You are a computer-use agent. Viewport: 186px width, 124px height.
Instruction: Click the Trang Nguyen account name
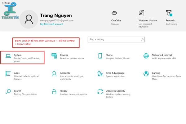[x=56, y=15]
